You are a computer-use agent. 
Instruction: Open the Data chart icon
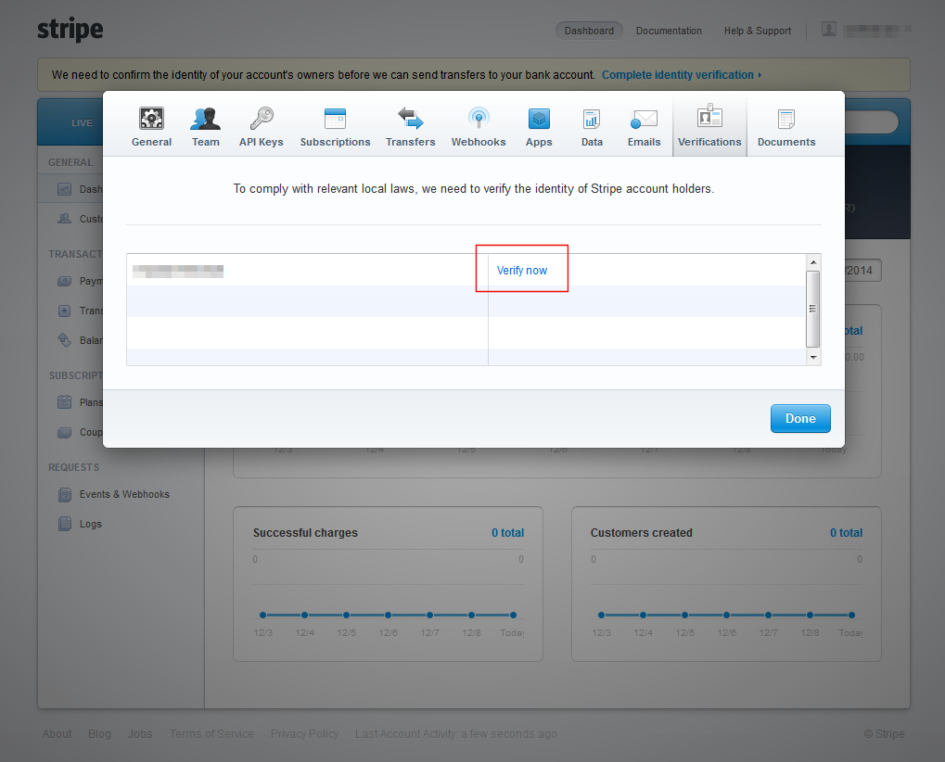coord(592,119)
